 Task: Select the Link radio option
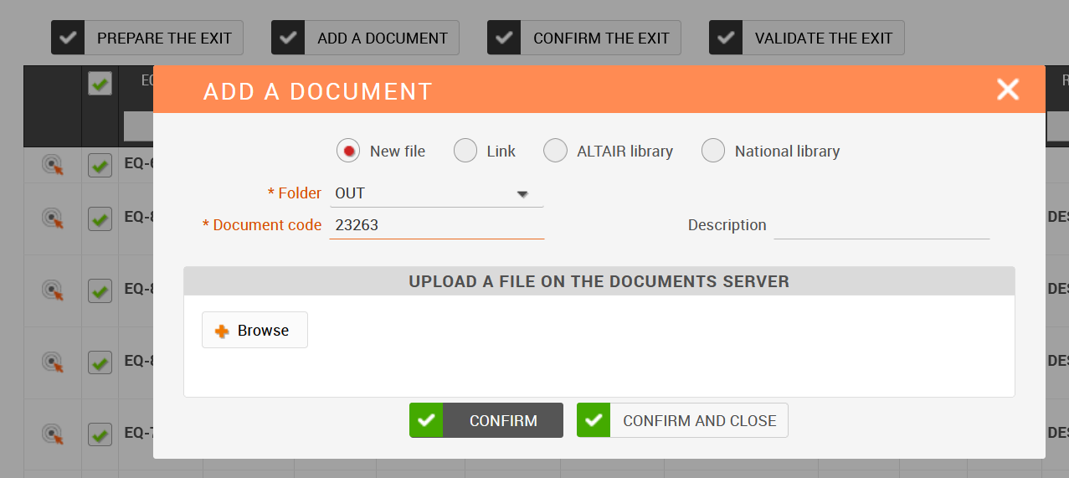[465, 151]
